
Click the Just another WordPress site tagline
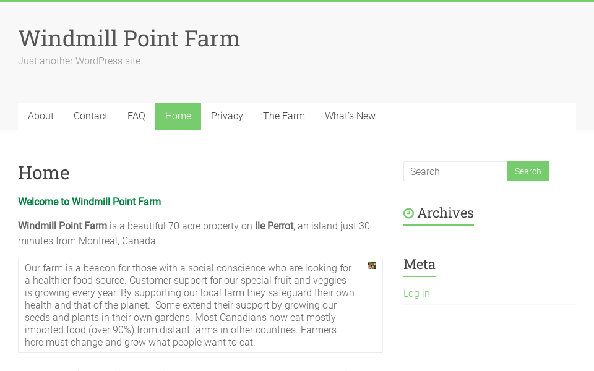click(79, 61)
